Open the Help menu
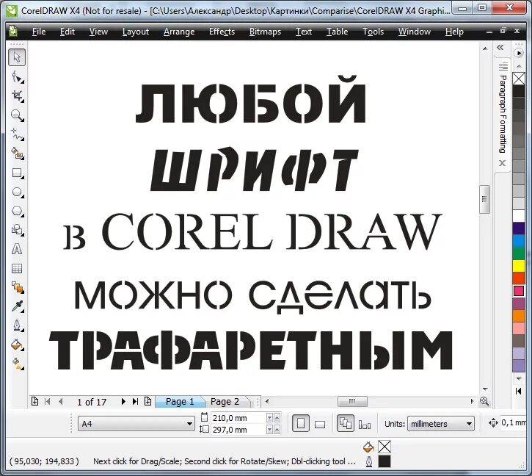Viewport: 532px width, 476px height. 454,32
